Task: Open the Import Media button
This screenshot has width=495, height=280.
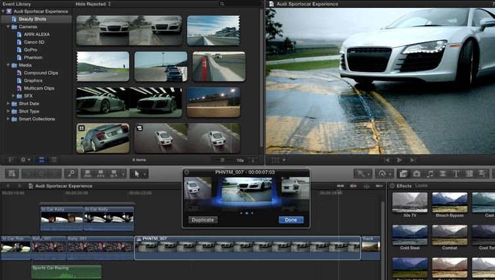Action: tap(12, 173)
